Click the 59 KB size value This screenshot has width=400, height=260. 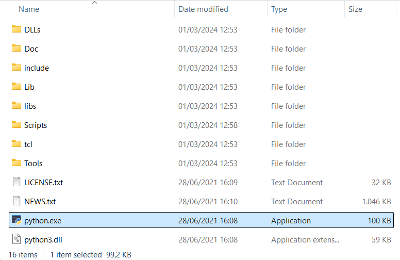pos(381,240)
